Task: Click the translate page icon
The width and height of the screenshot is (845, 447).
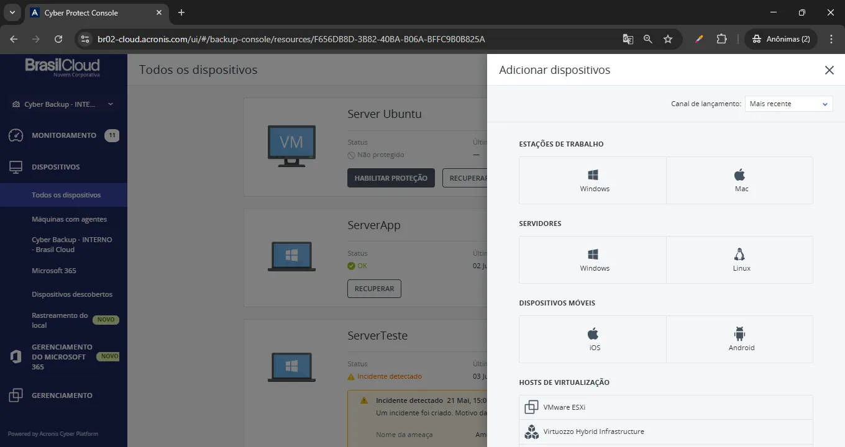Action: [x=628, y=39]
